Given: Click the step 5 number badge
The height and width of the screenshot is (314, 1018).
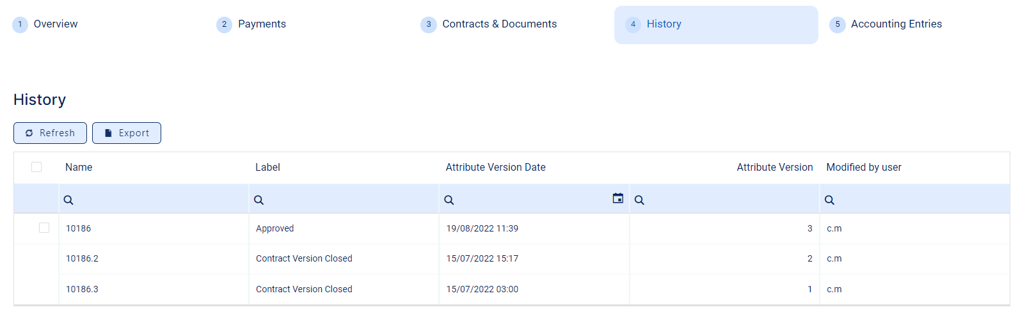Looking at the screenshot, I should pyautogui.click(x=837, y=24).
